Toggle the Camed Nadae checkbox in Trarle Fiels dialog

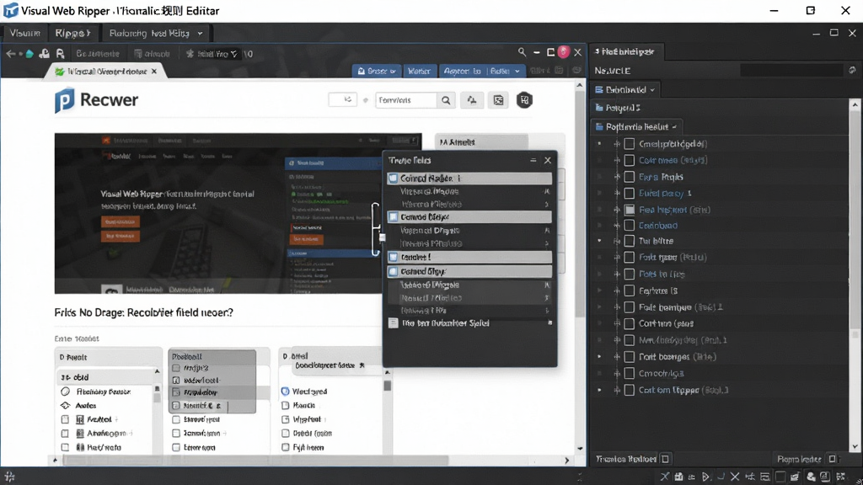(393, 179)
